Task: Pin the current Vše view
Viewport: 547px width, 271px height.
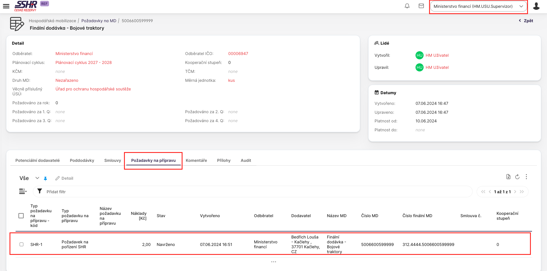Action: click(x=45, y=179)
